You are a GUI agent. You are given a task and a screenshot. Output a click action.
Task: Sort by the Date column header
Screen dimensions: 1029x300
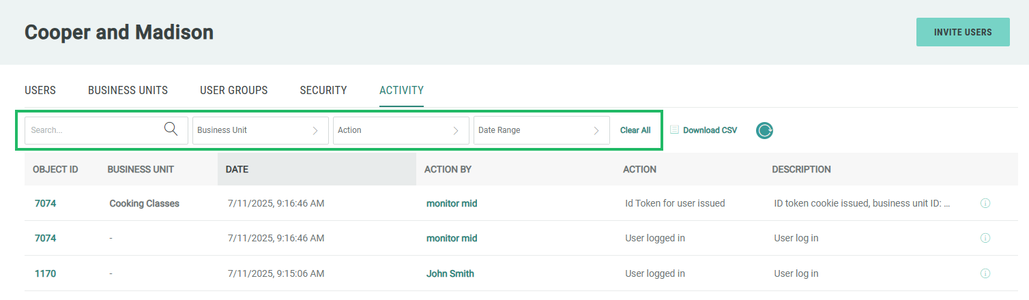pos(237,169)
